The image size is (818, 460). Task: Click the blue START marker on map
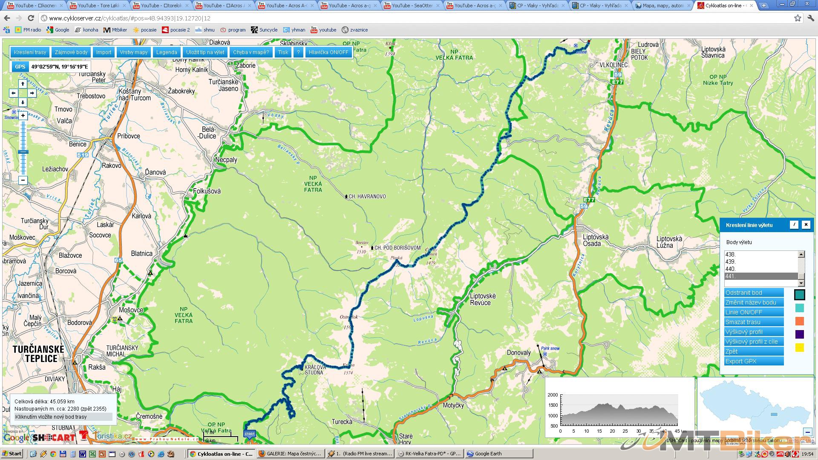250,434
